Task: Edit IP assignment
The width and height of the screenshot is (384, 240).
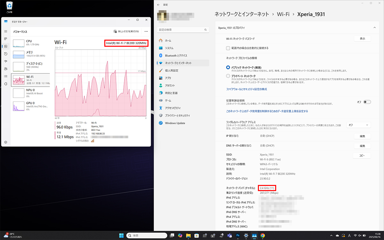Action: click(362, 136)
